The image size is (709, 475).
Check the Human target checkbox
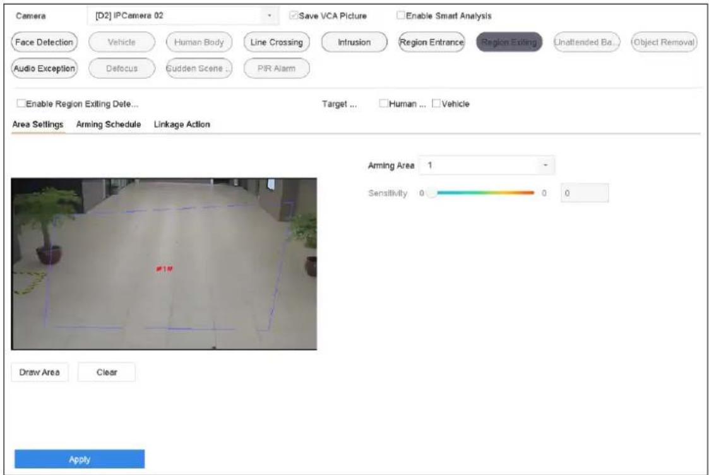(383, 103)
